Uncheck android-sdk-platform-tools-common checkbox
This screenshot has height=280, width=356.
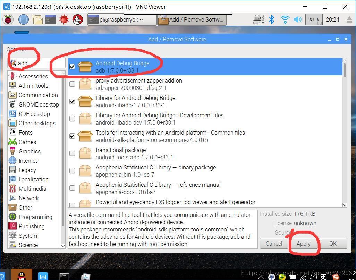coord(72,136)
